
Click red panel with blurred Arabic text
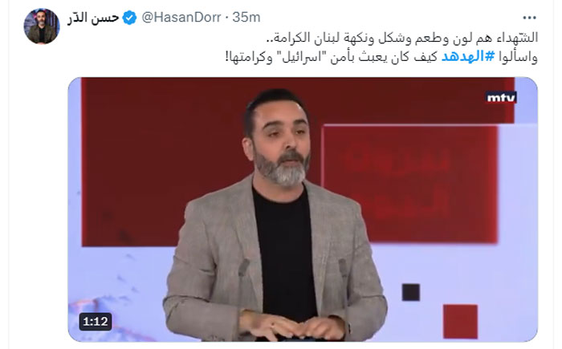(409, 184)
